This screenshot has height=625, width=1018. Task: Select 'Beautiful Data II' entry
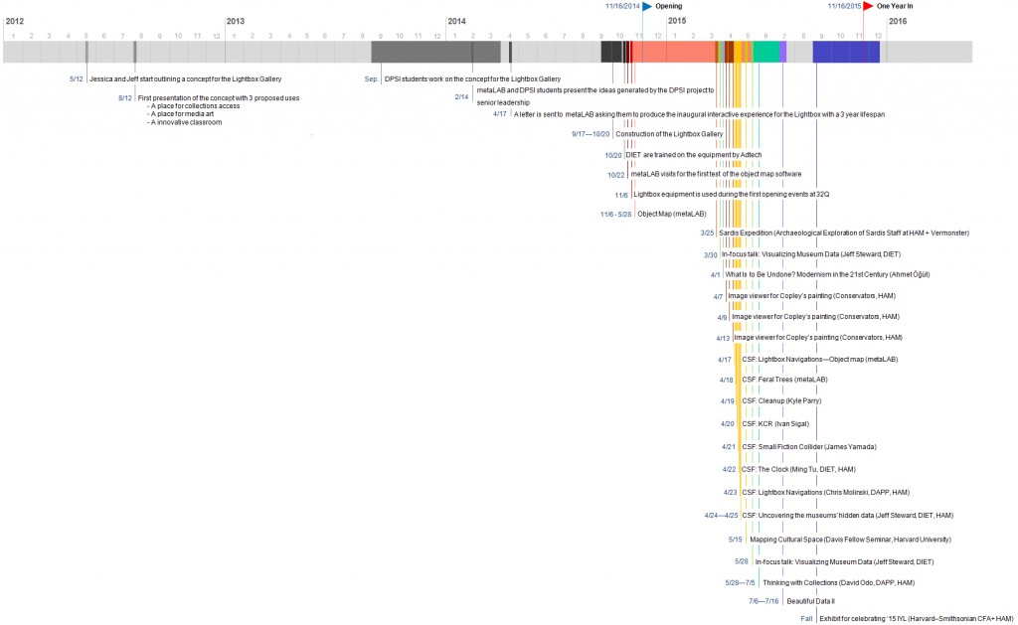click(811, 601)
